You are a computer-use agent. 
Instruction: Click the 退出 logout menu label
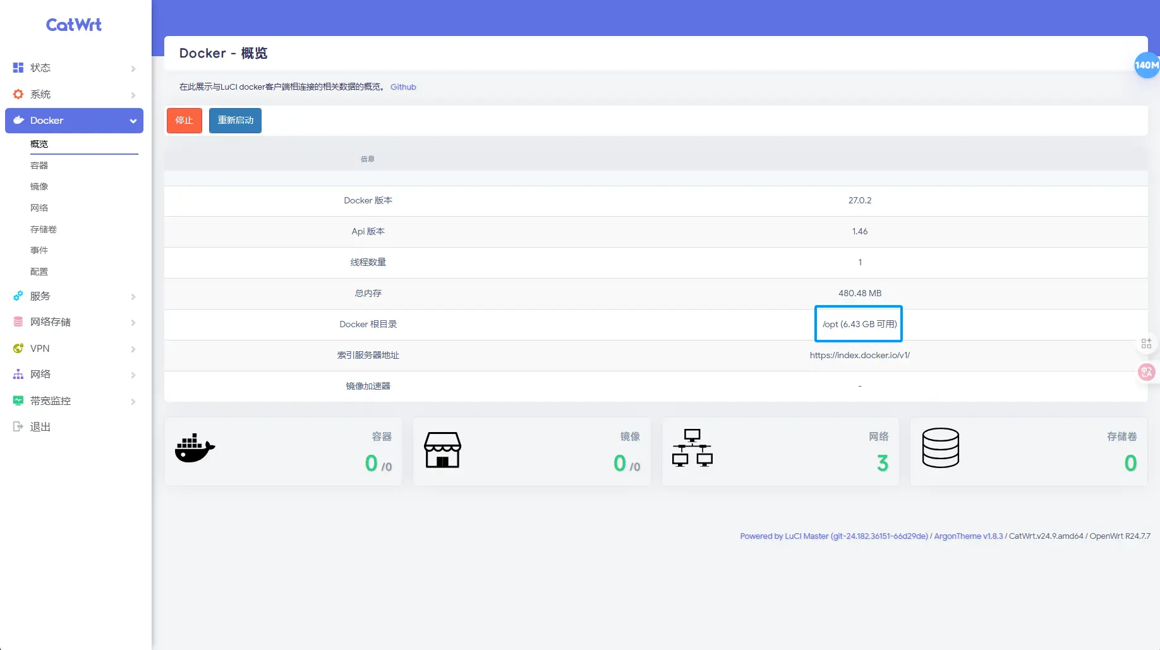(40, 427)
